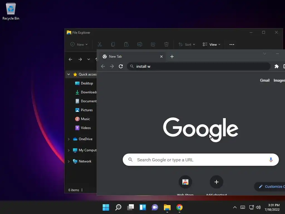
Task: Open recent locations chevron in File Explorer
Action: pyautogui.click(x=89, y=59)
